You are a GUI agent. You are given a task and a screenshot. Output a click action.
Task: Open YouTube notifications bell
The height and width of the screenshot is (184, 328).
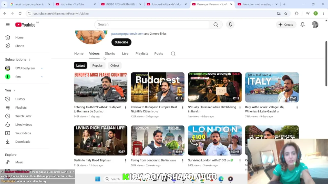pyautogui.click(x=302, y=25)
